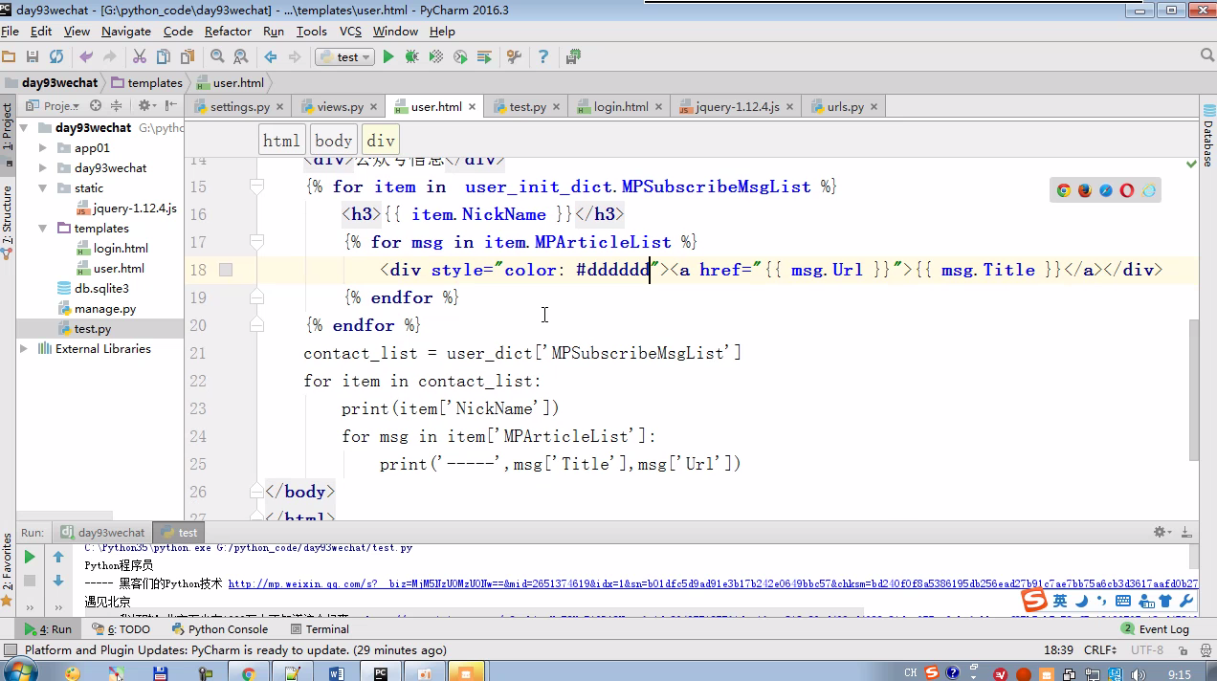Open the Navigate menu
Screen dimensions: 1217x681
click(126, 32)
